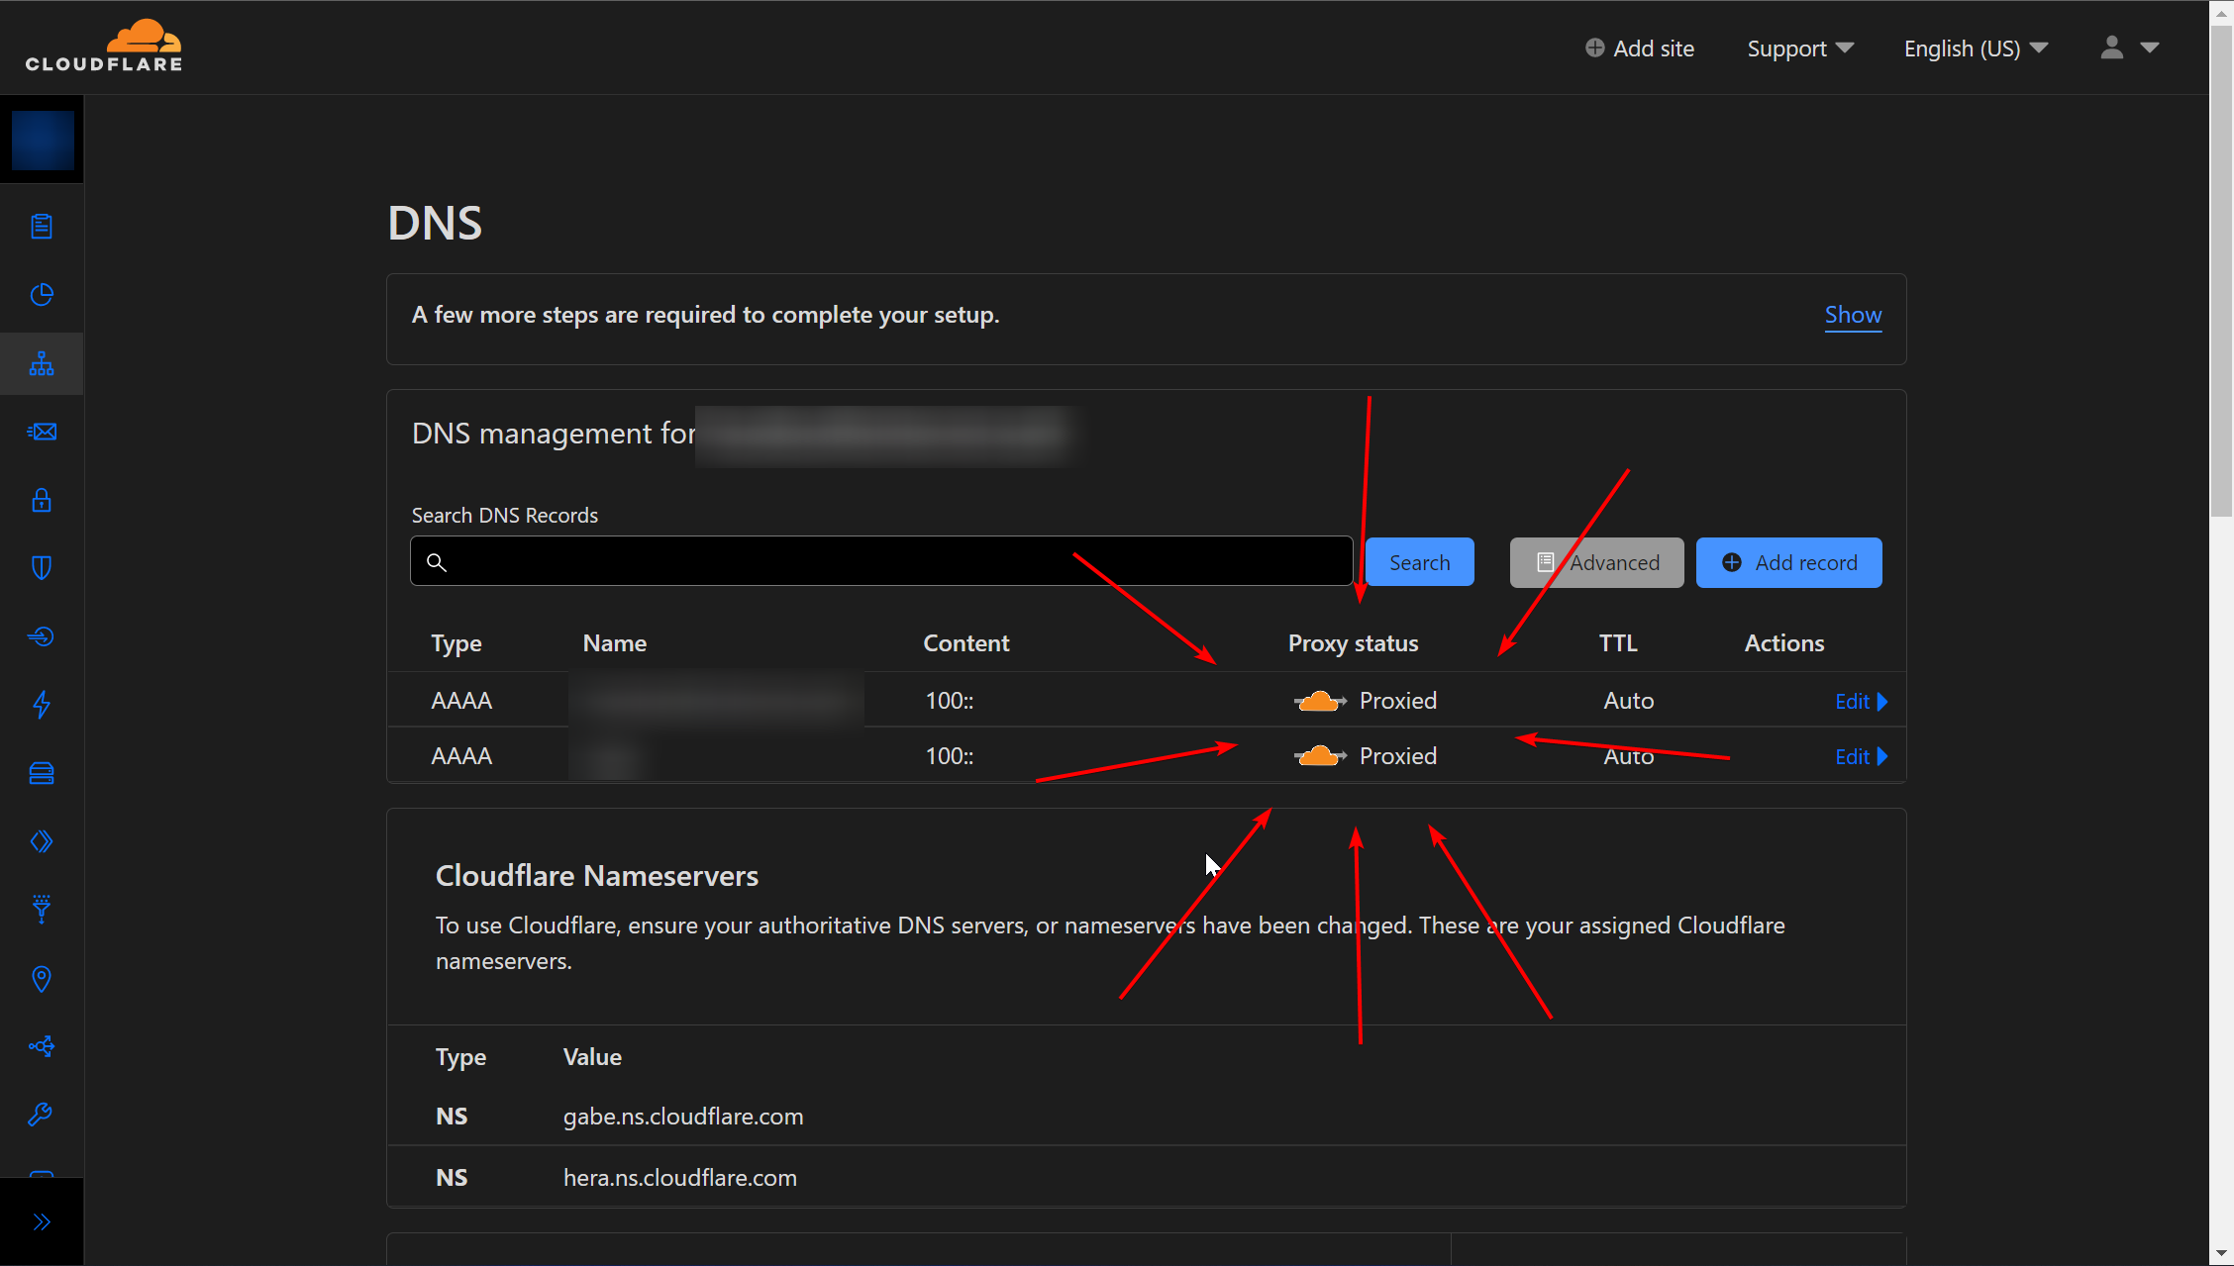The width and height of the screenshot is (2234, 1266).
Task: Open the Analytics pie chart icon
Action: (42, 294)
